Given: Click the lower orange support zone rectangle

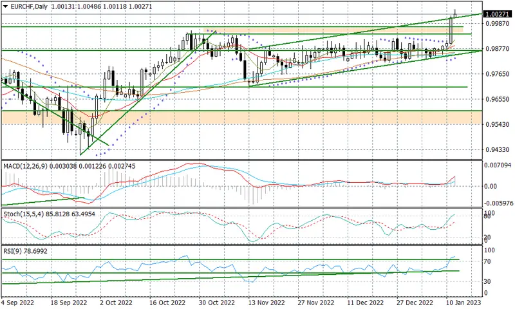Looking at the screenshot, I should coord(241,118).
